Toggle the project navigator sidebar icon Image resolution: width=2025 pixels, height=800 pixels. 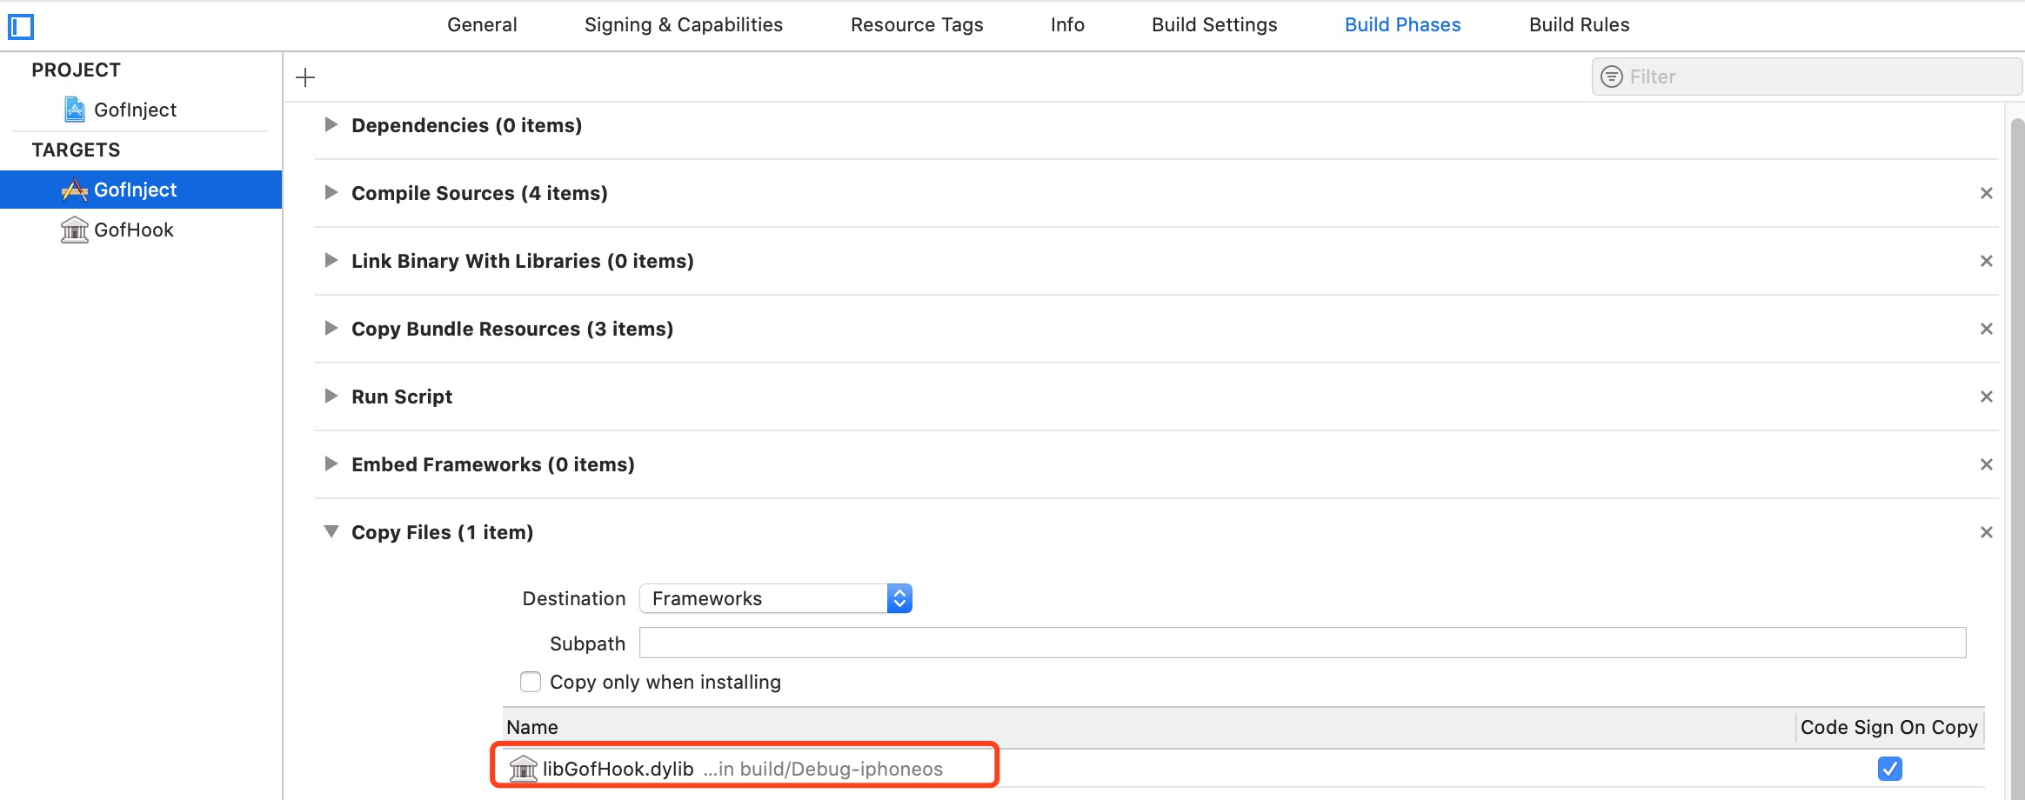pyautogui.click(x=21, y=27)
